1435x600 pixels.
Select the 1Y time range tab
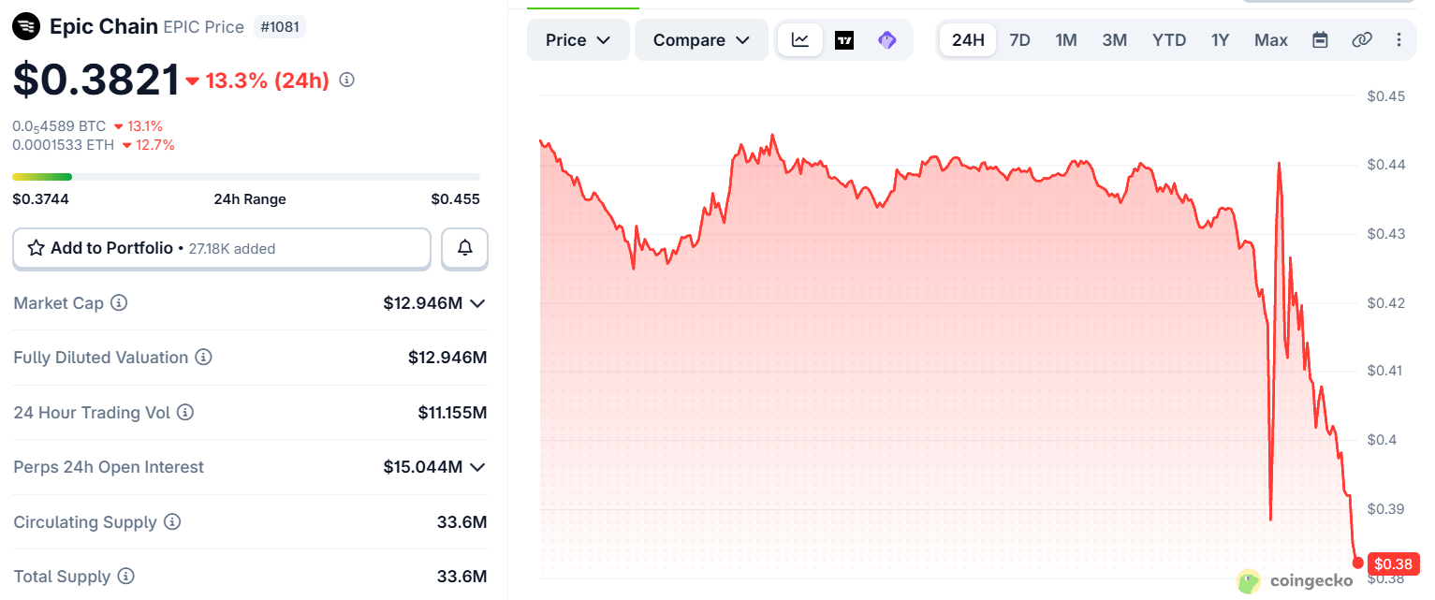tap(1220, 40)
